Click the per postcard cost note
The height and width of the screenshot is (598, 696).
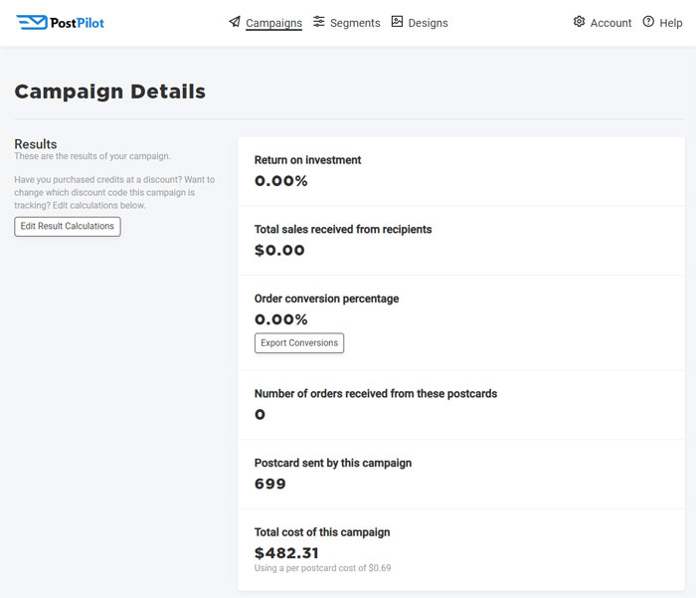[323, 568]
